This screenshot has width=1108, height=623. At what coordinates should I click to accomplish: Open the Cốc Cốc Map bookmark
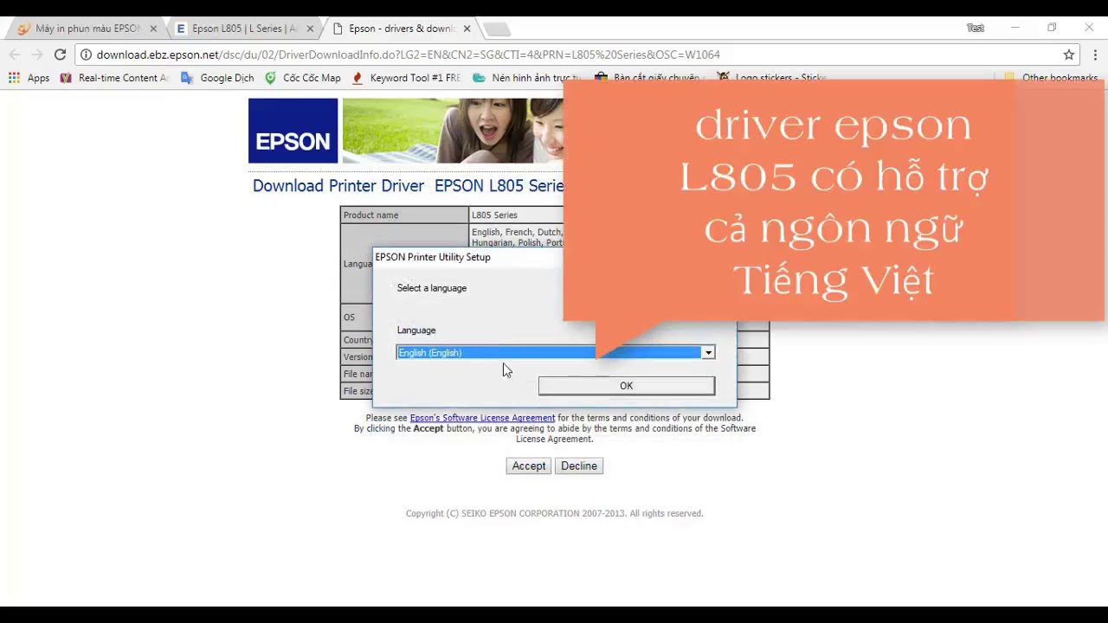(x=303, y=78)
